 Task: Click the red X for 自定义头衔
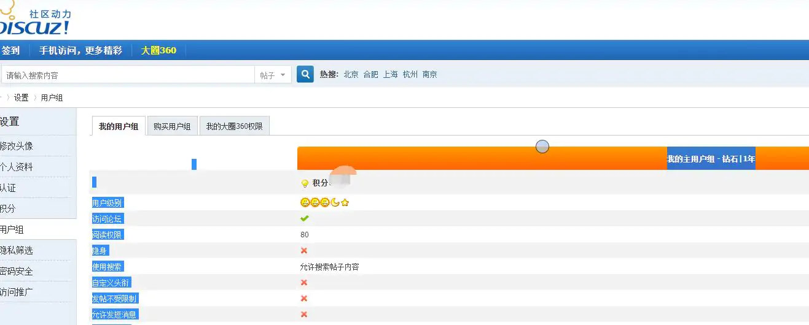(x=304, y=282)
